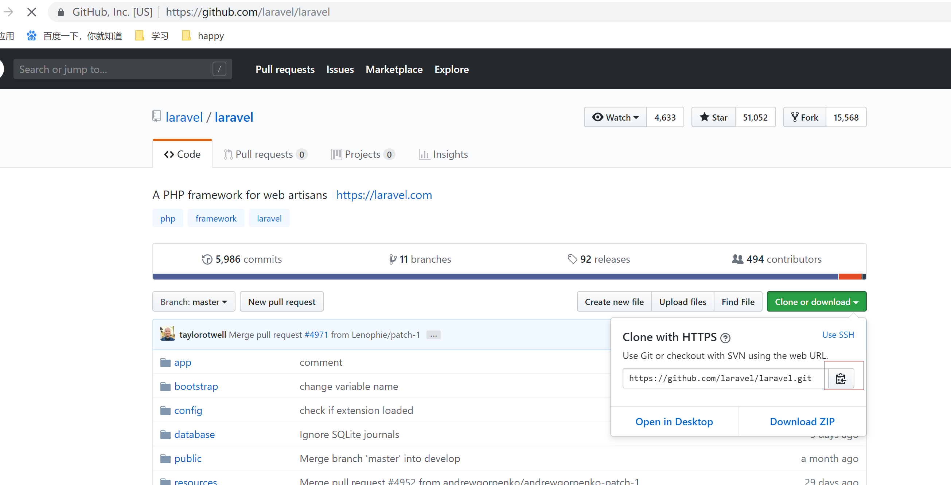Click the config folder icon
Image resolution: width=951 pixels, height=485 pixels.
click(x=165, y=410)
